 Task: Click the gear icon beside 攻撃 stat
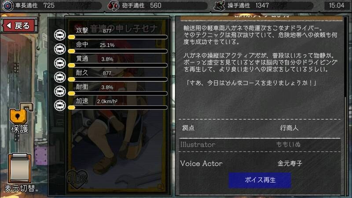tap(60, 35)
